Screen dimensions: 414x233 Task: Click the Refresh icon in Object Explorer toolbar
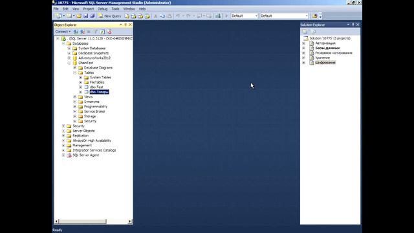102,32
